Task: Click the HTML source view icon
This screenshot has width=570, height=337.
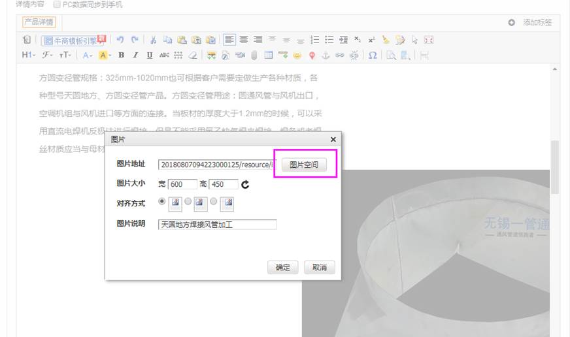Action: coord(27,40)
